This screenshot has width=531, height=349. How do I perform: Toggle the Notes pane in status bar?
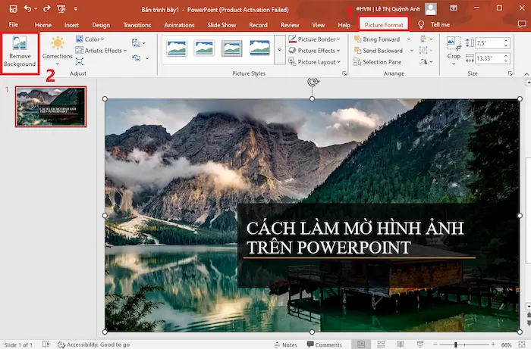pos(285,344)
